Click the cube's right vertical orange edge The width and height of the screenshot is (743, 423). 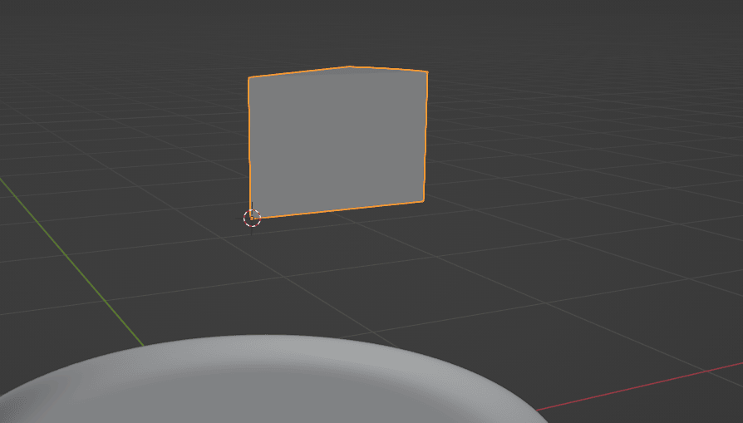point(426,137)
